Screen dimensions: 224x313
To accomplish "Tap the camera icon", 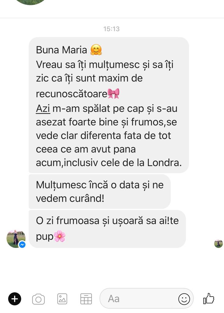I will [x=38, y=299].
